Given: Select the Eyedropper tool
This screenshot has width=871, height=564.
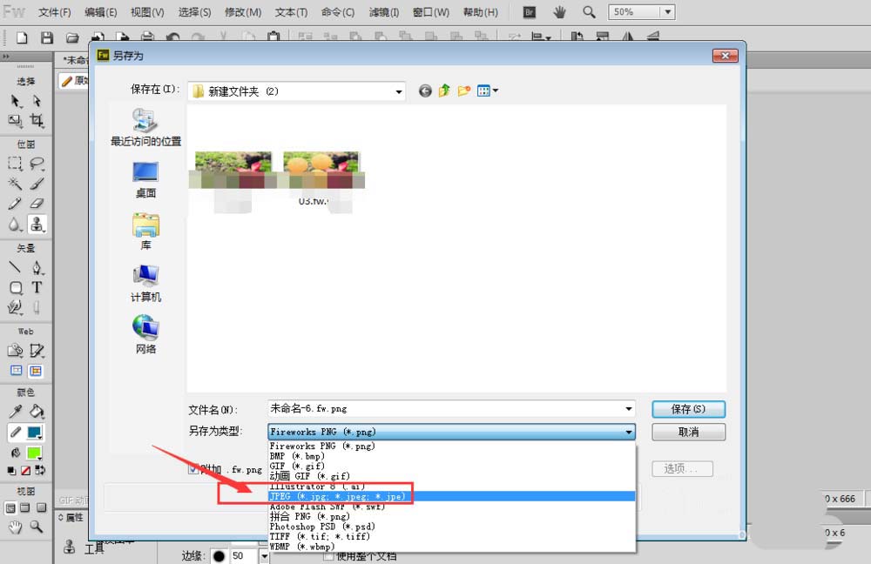Looking at the screenshot, I should tap(17, 410).
